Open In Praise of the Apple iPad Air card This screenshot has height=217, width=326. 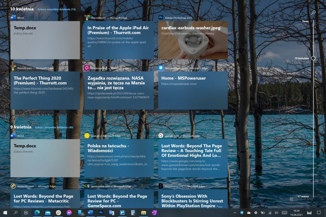coord(119,40)
